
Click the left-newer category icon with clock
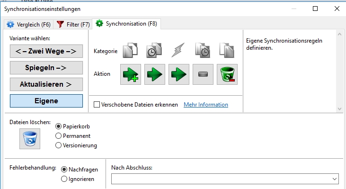[x=154, y=50]
